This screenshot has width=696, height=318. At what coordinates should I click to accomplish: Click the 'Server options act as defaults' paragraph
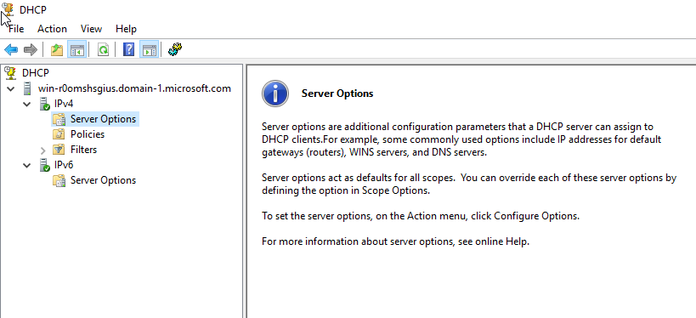(469, 185)
